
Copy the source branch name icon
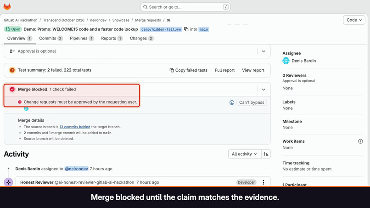[186, 29]
